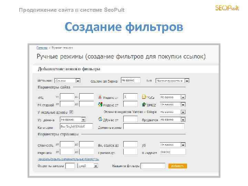Click the Отсрочка запуска number field
Image resolution: width=248 pixels, height=186 pixels.
(70, 166)
